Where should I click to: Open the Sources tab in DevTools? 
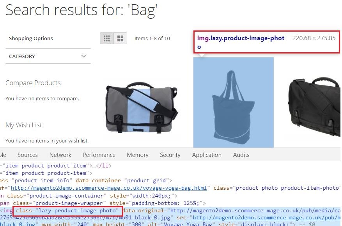[x=28, y=155]
